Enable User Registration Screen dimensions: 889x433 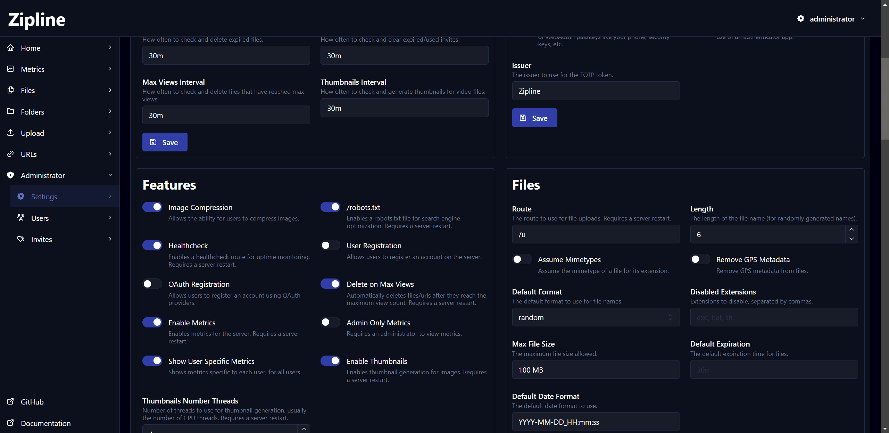[x=330, y=245]
